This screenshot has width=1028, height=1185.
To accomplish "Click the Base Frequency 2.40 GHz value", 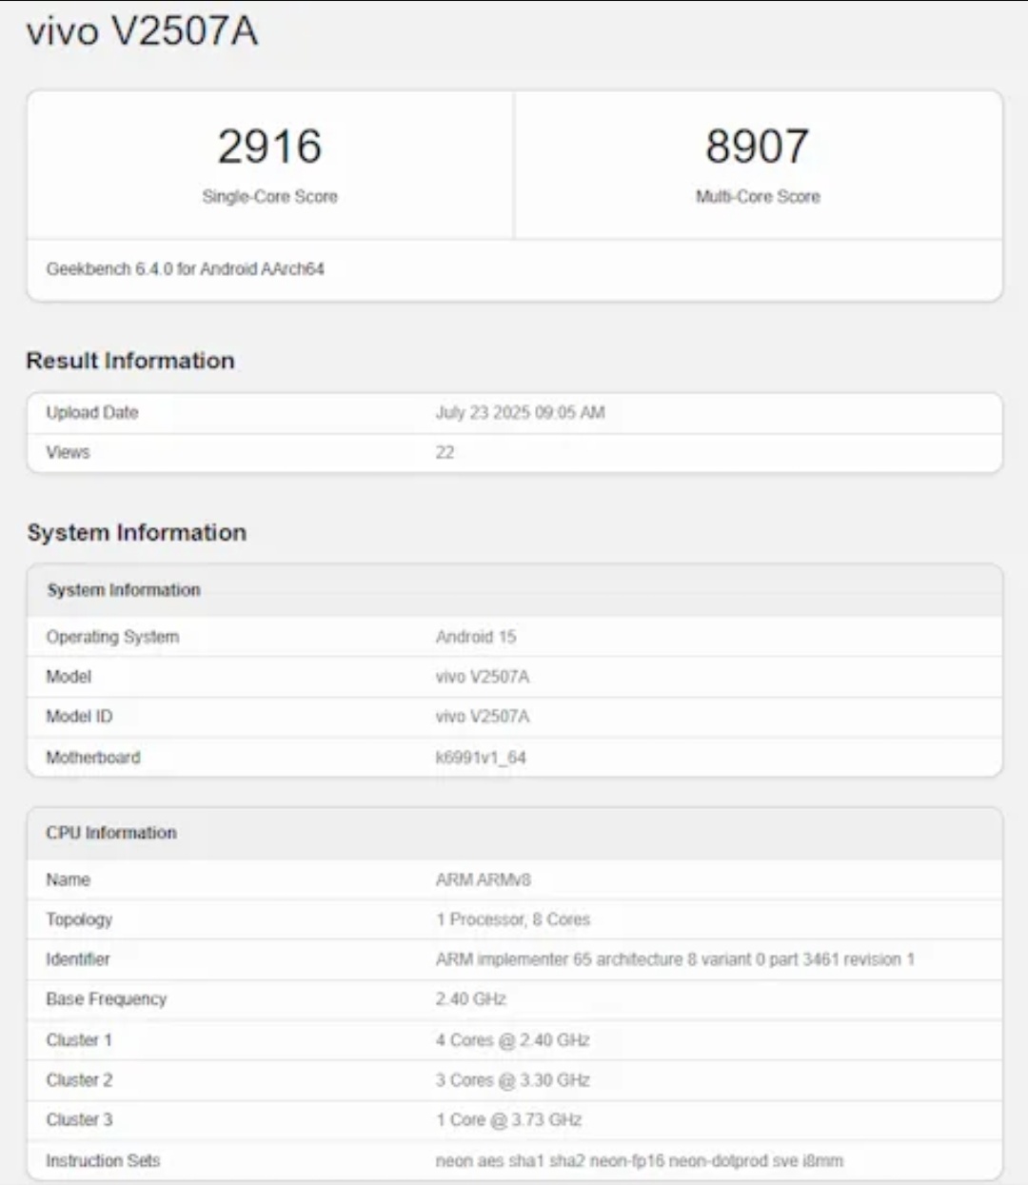I will point(470,999).
